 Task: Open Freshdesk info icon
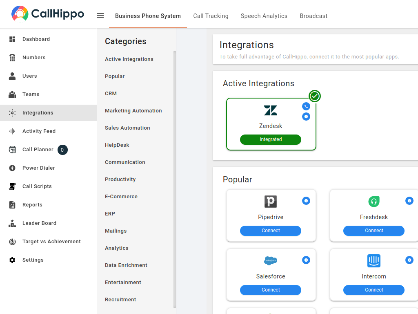409,201
